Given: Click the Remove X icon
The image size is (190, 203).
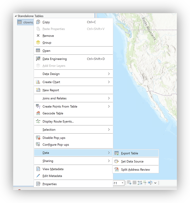Looking at the screenshot, I should tap(38, 36).
